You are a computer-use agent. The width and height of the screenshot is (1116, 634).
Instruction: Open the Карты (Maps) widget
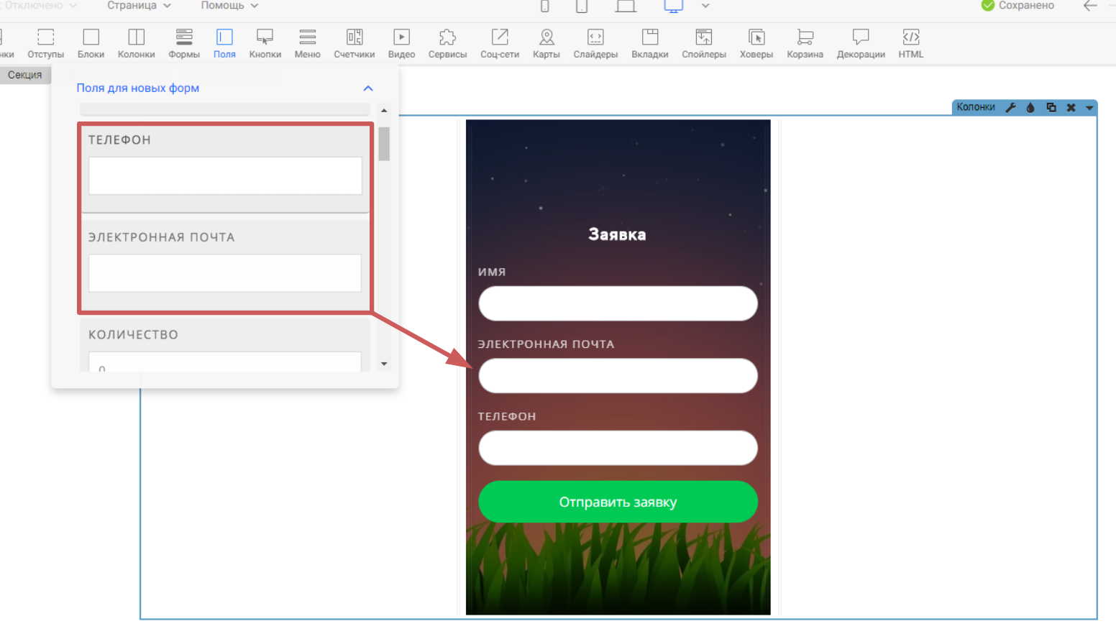pos(546,43)
